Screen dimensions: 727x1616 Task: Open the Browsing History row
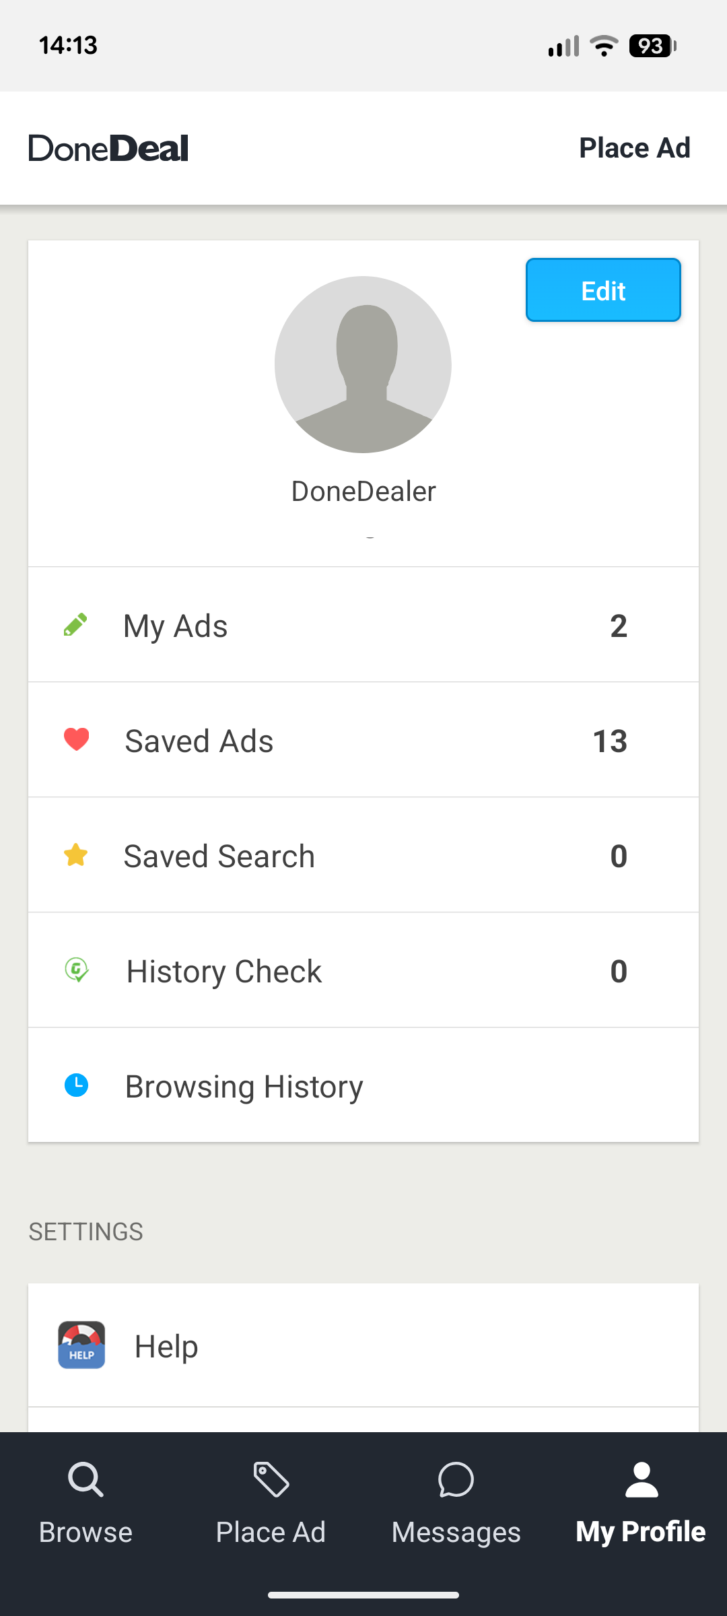tap(363, 1086)
